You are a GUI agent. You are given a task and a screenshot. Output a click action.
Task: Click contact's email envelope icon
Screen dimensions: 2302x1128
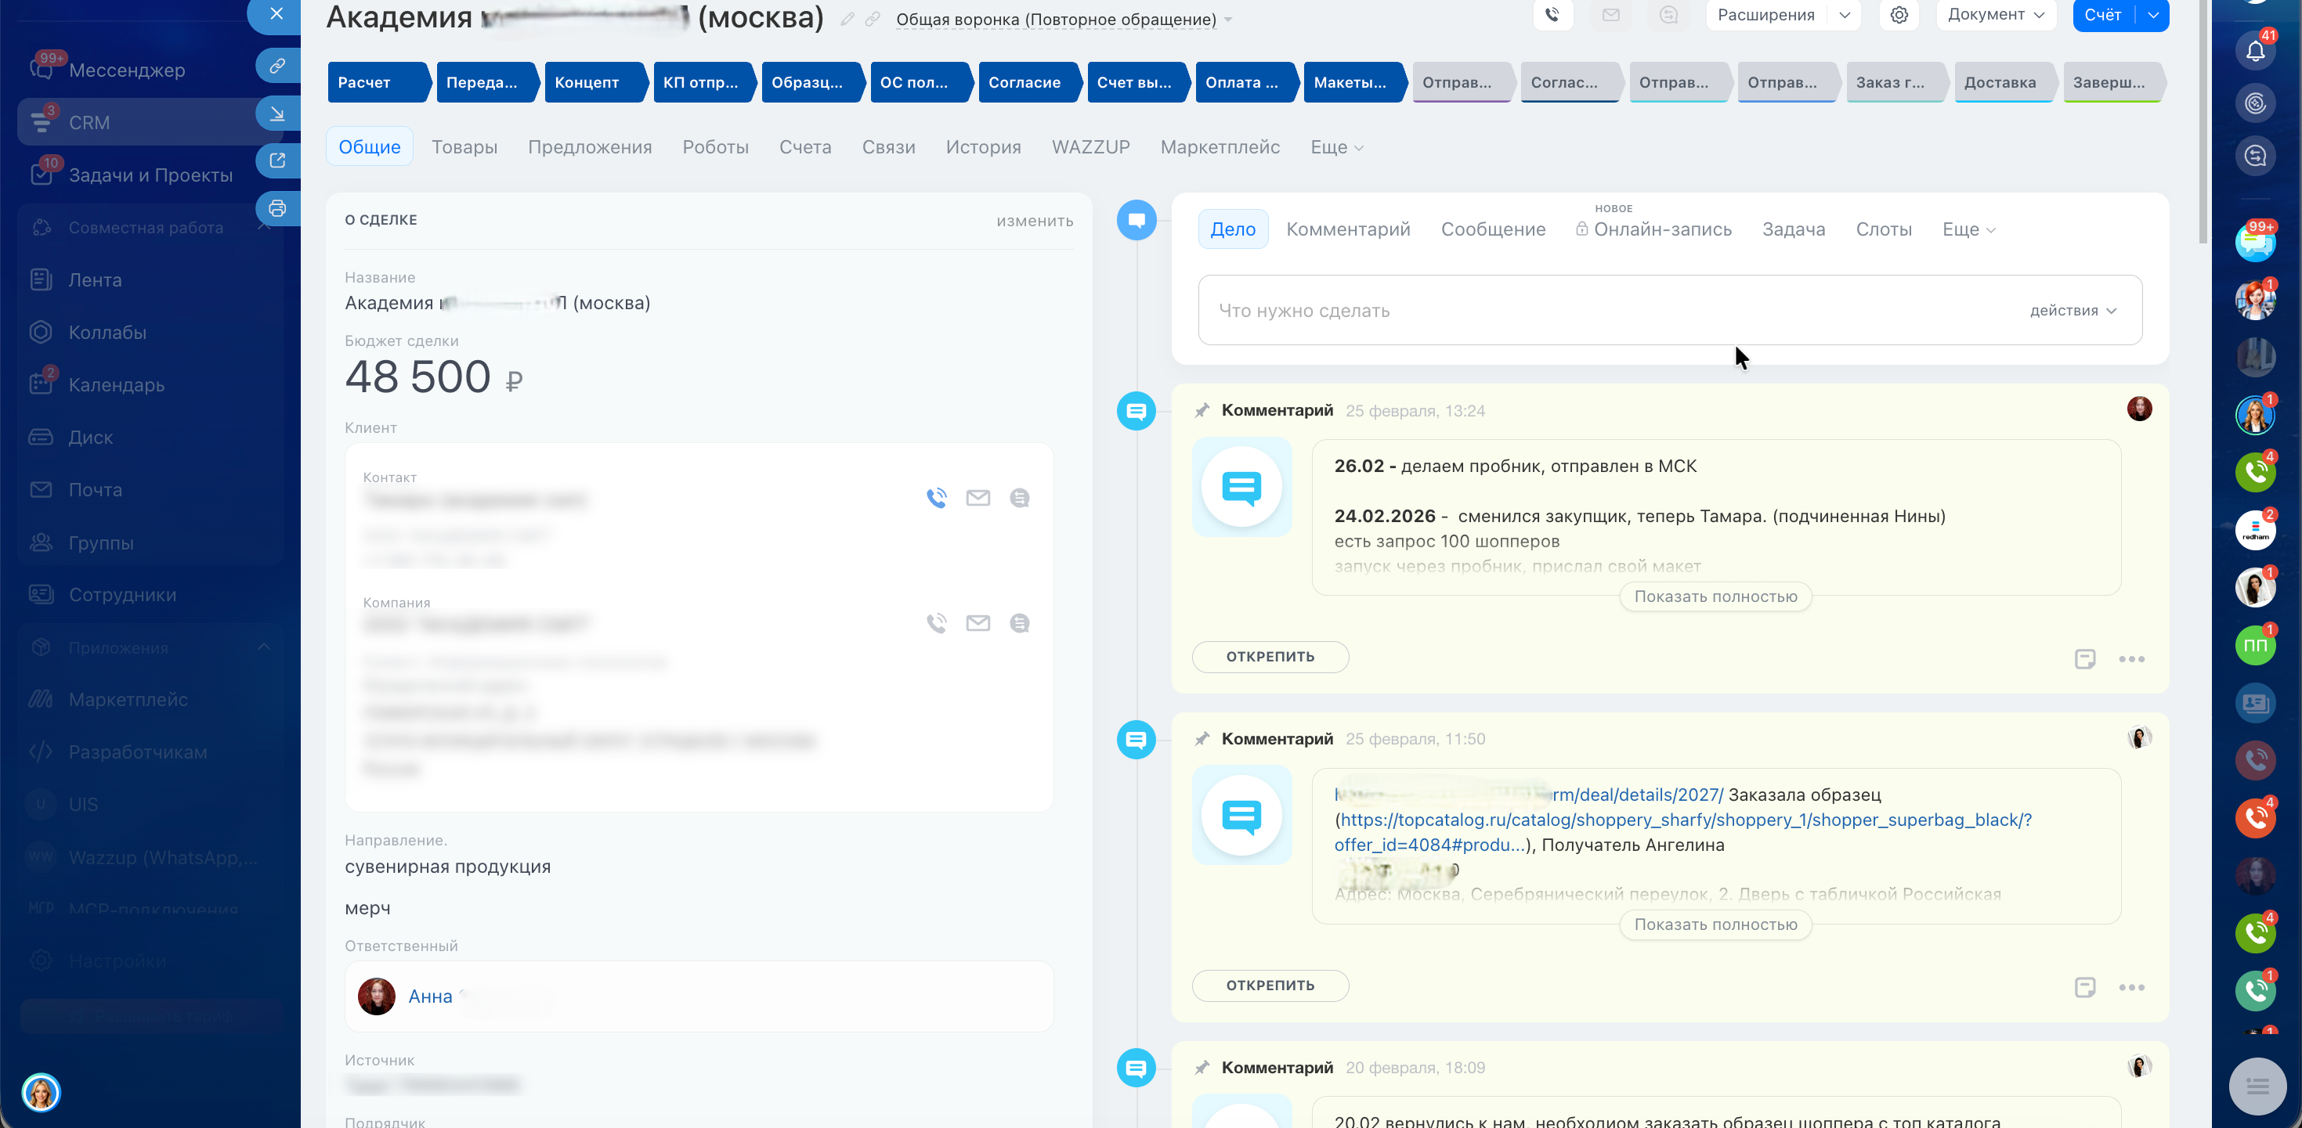click(978, 499)
